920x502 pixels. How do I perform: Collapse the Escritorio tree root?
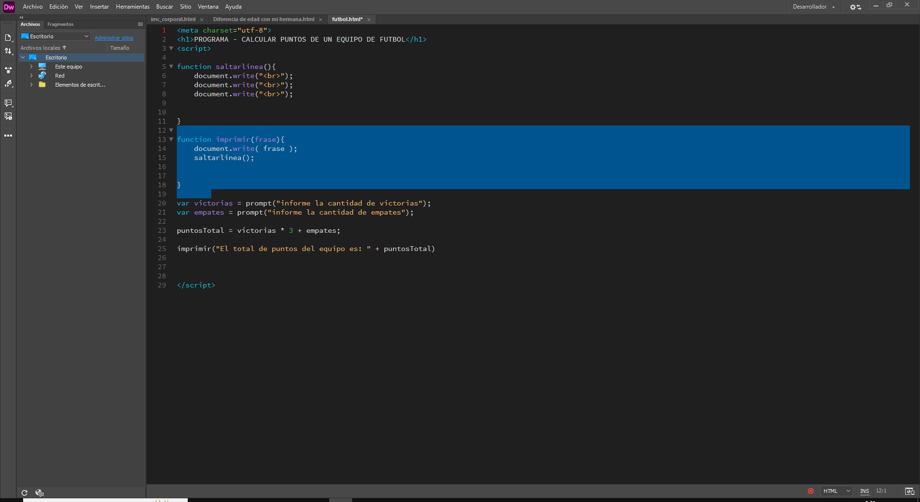[23, 57]
